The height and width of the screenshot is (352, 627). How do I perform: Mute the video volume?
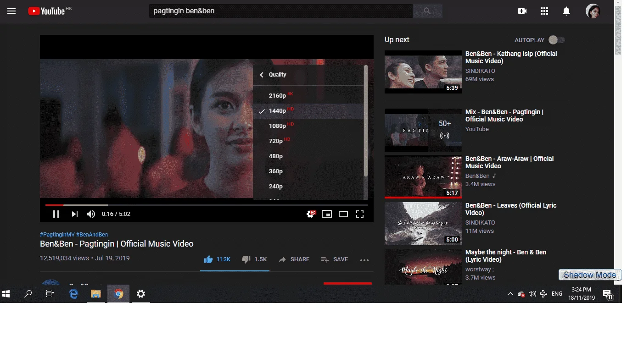(x=91, y=214)
